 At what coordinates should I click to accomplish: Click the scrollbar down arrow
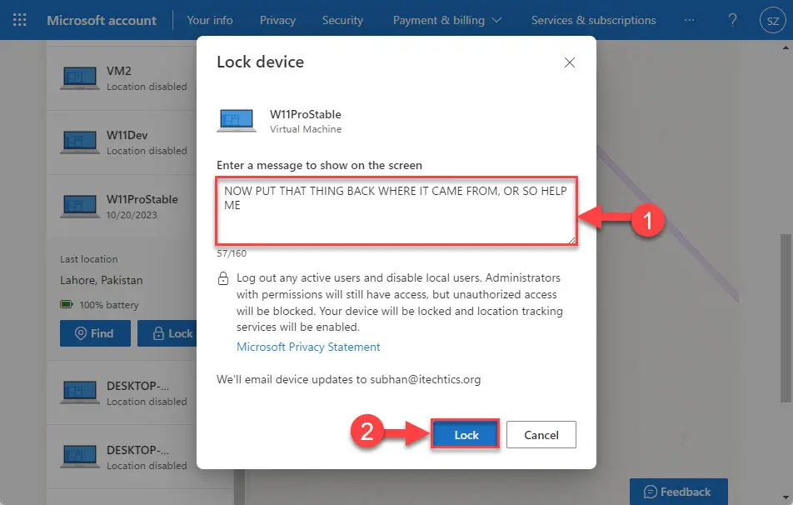[x=786, y=497]
